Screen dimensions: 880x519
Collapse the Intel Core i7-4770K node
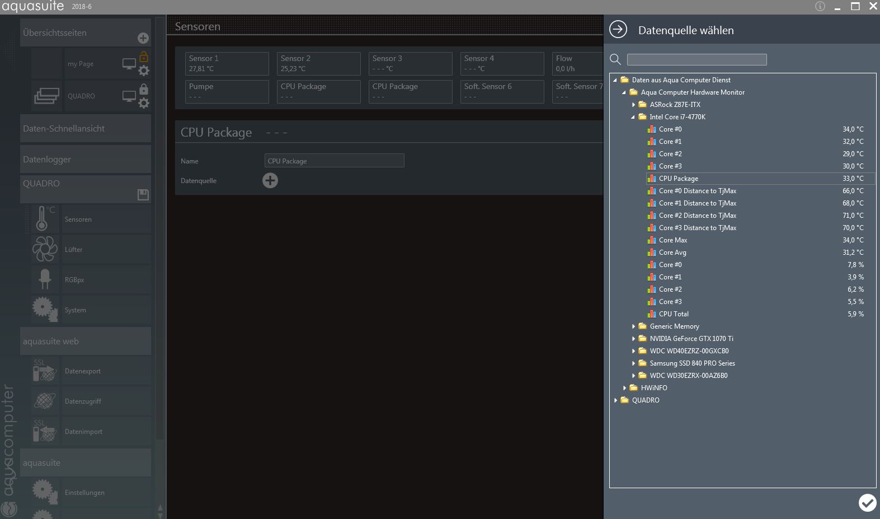[x=634, y=117]
